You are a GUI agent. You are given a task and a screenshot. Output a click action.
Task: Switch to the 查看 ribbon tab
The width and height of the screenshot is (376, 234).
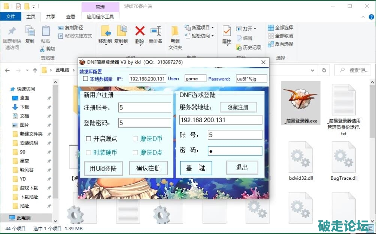pos(70,16)
